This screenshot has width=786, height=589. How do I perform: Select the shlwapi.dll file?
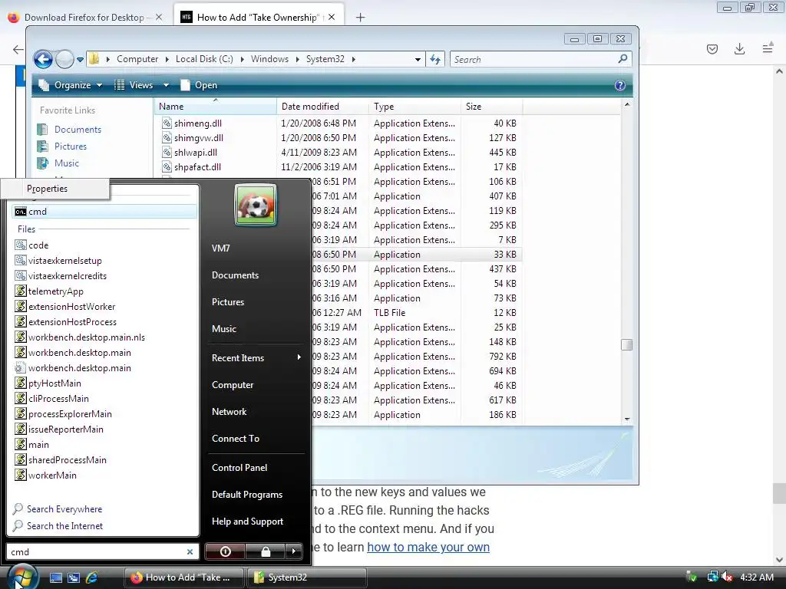tap(196, 153)
